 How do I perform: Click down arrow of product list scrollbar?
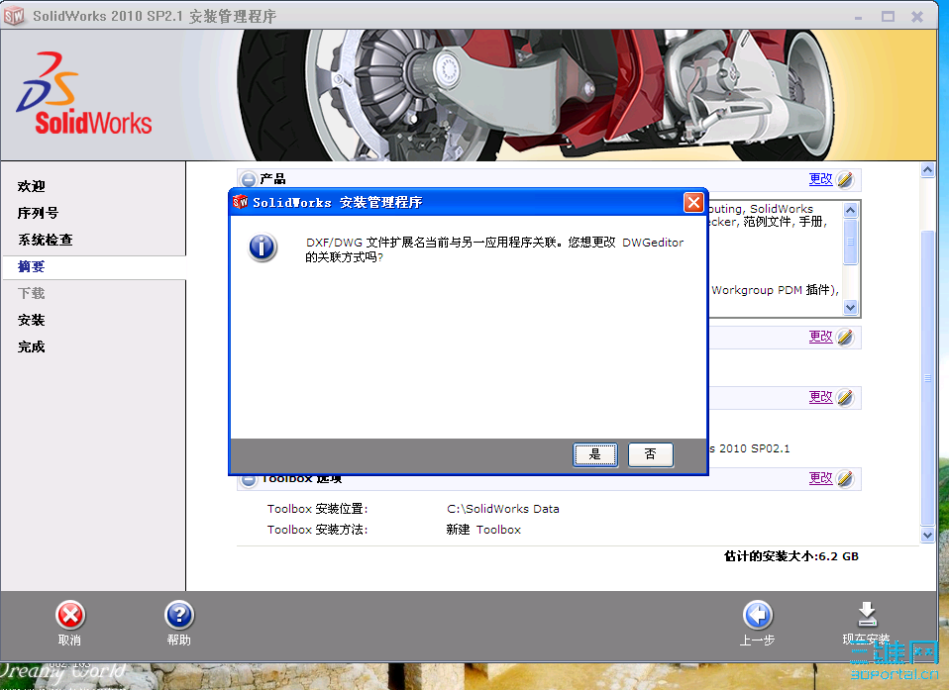(850, 307)
